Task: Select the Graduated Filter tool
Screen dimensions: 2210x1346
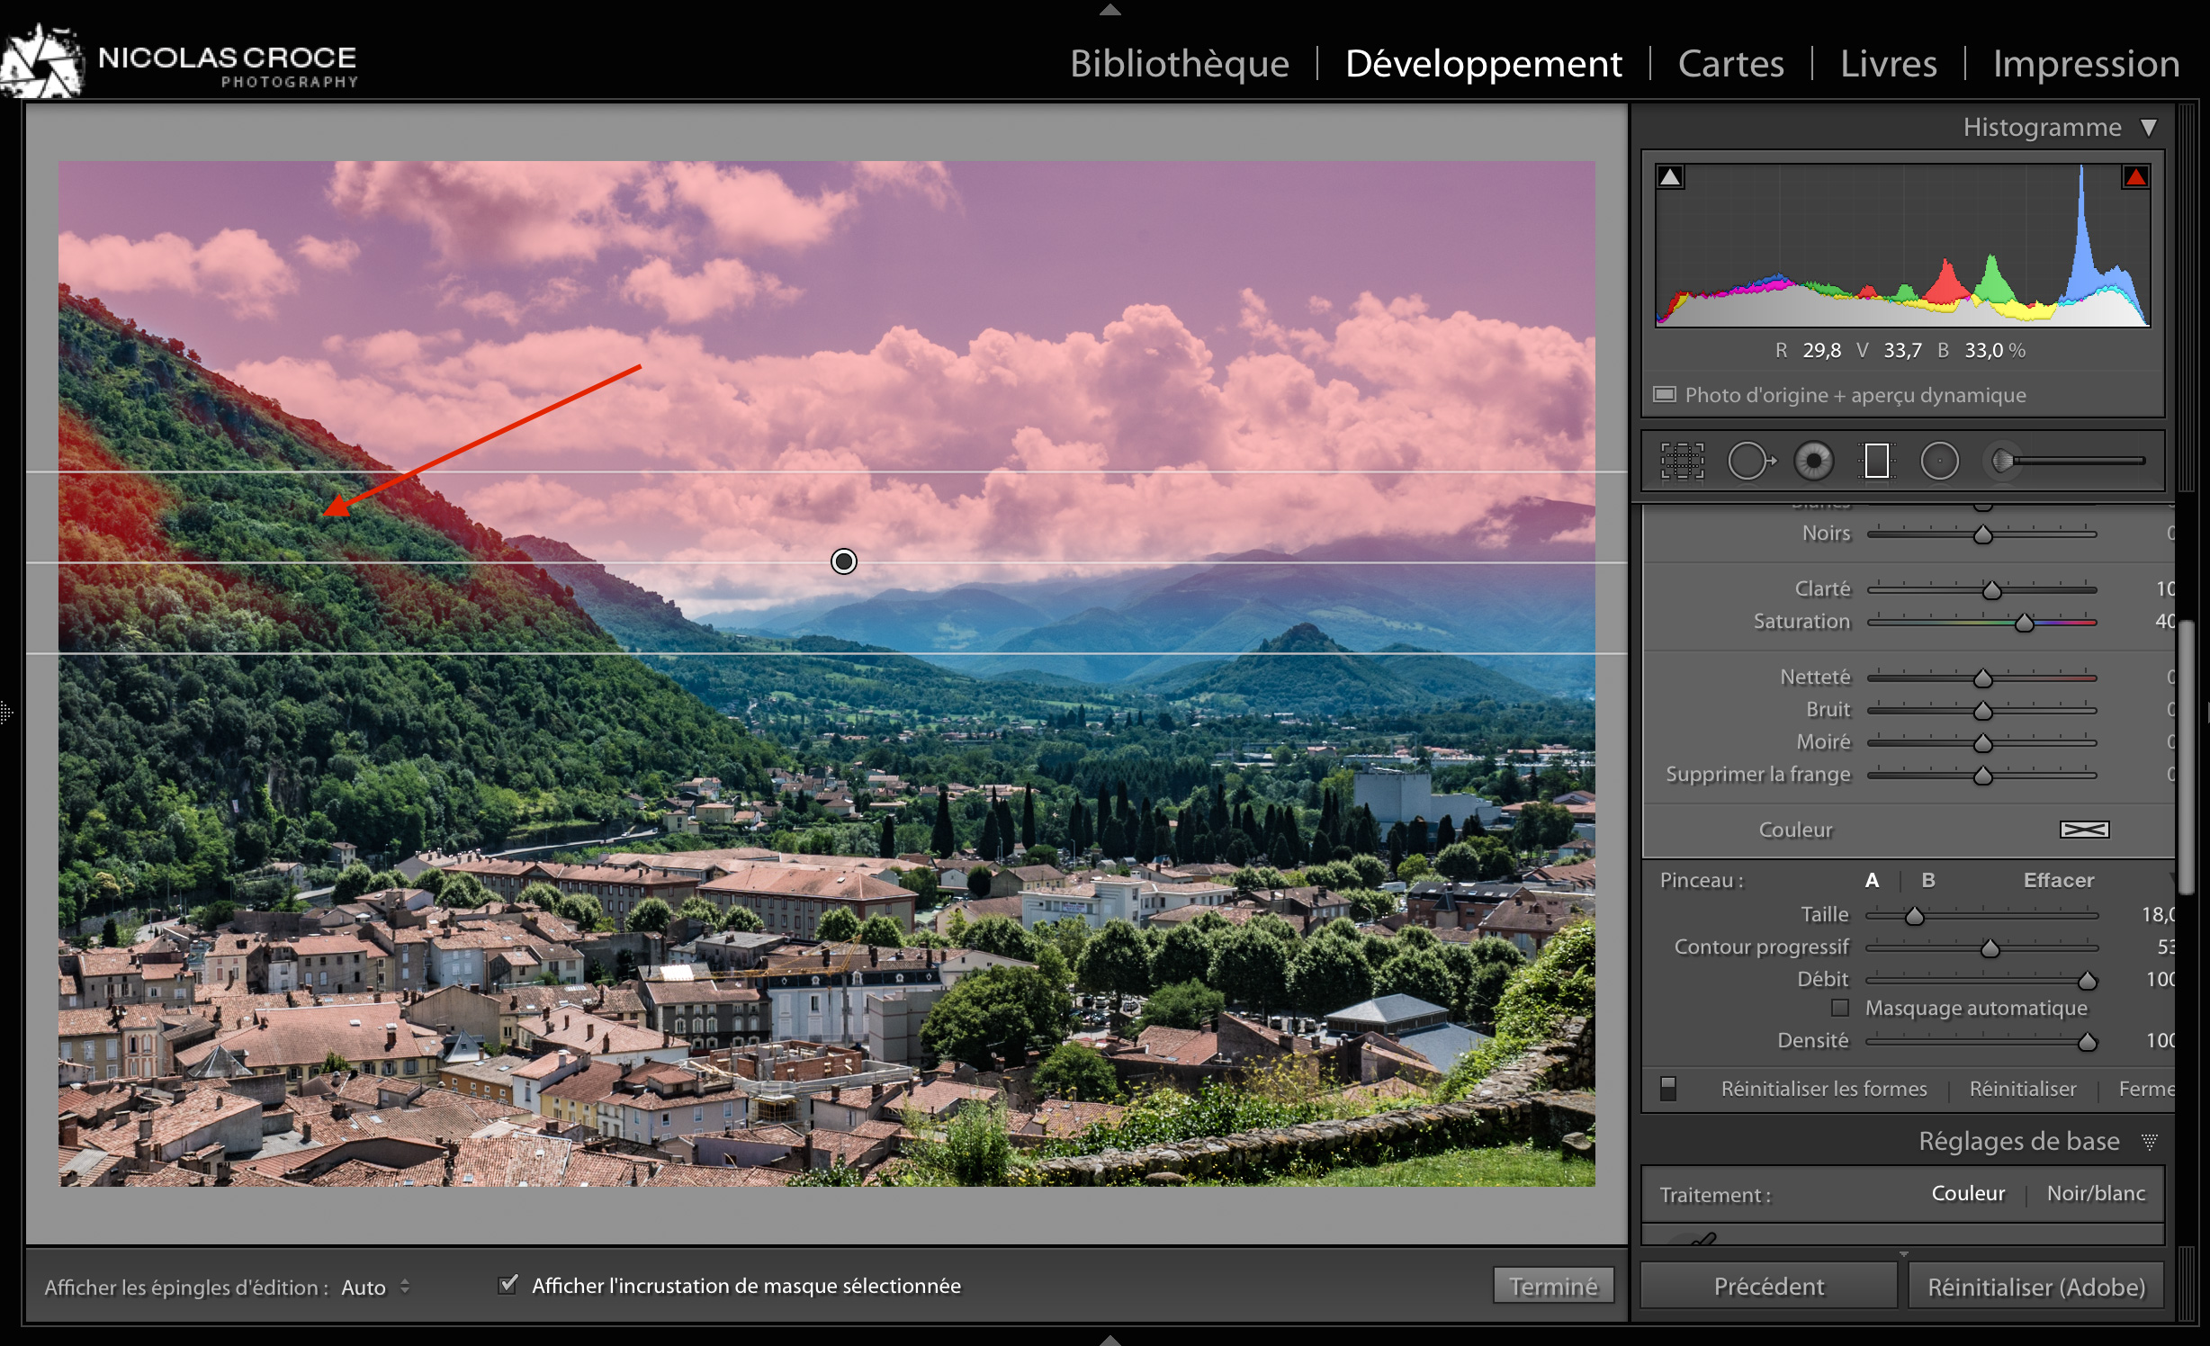Action: [x=1877, y=461]
